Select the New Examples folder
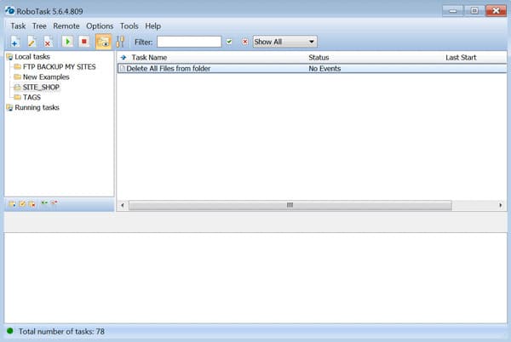This screenshot has height=342, width=511. (x=46, y=77)
